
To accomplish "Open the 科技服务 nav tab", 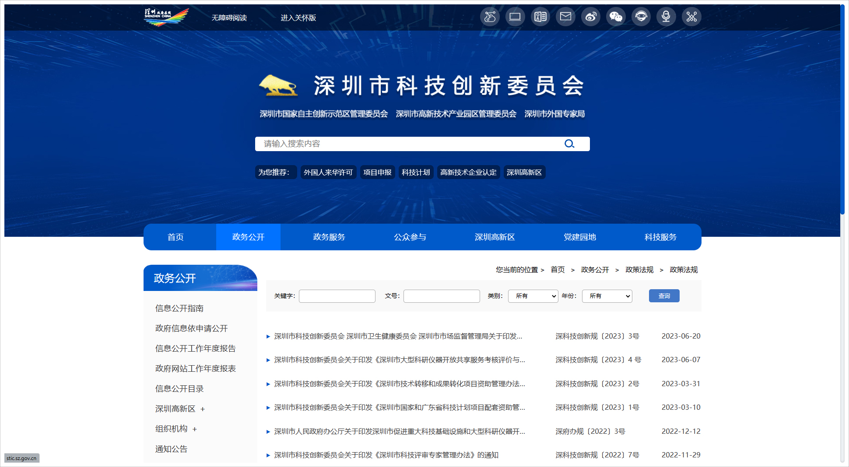I will tap(660, 237).
